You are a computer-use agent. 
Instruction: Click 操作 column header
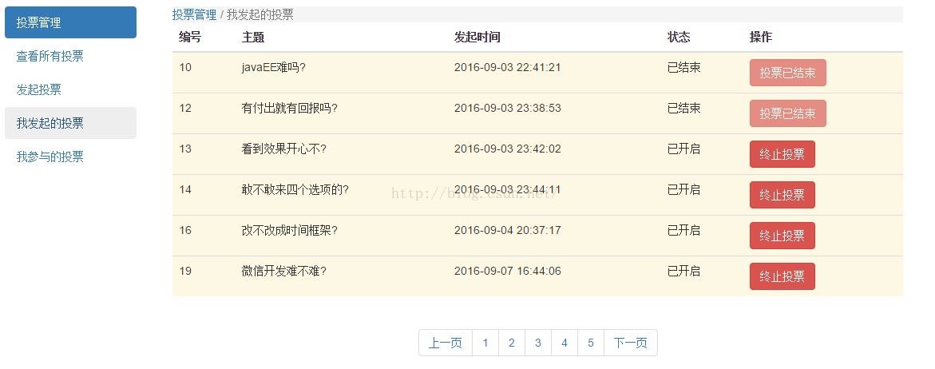pyautogui.click(x=761, y=37)
